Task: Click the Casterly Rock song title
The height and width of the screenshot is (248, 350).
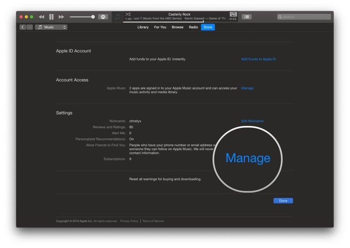Action: (x=179, y=14)
